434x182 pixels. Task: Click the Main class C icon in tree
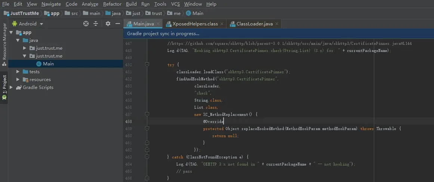coord(39,64)
